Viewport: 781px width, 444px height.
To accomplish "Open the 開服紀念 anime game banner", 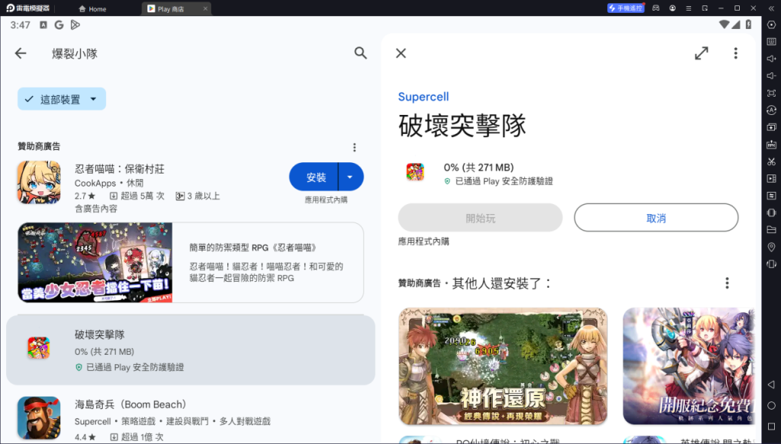I will [689, 366].
